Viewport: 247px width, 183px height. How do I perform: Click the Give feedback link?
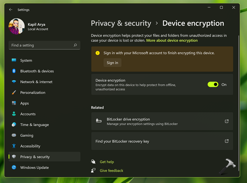pos(111,170)
